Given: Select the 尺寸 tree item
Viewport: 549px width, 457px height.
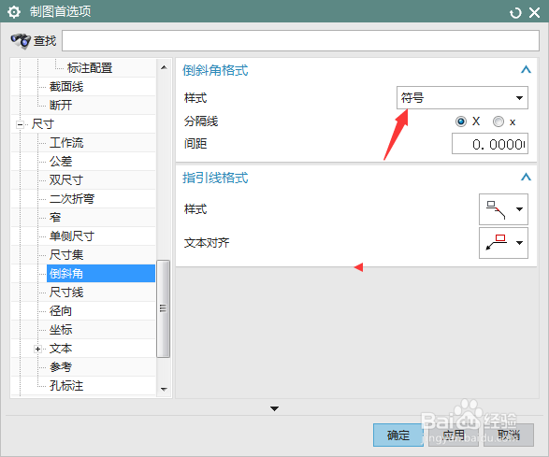Looking at the screenshot, I should (43, 124).
